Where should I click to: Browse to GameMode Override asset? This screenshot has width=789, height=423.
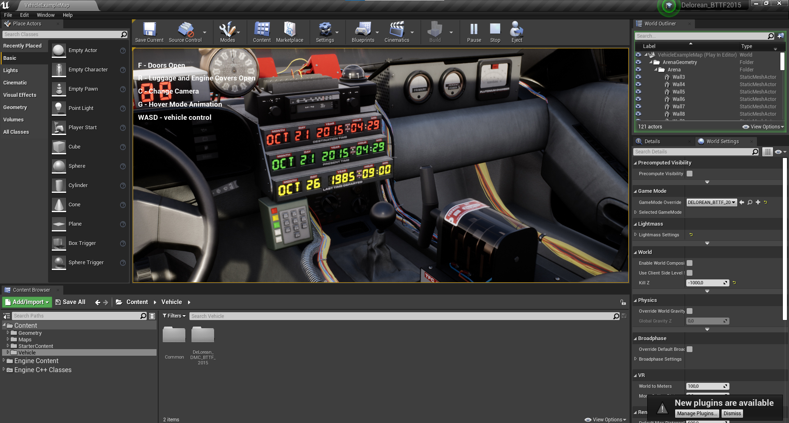coord(750,202)
